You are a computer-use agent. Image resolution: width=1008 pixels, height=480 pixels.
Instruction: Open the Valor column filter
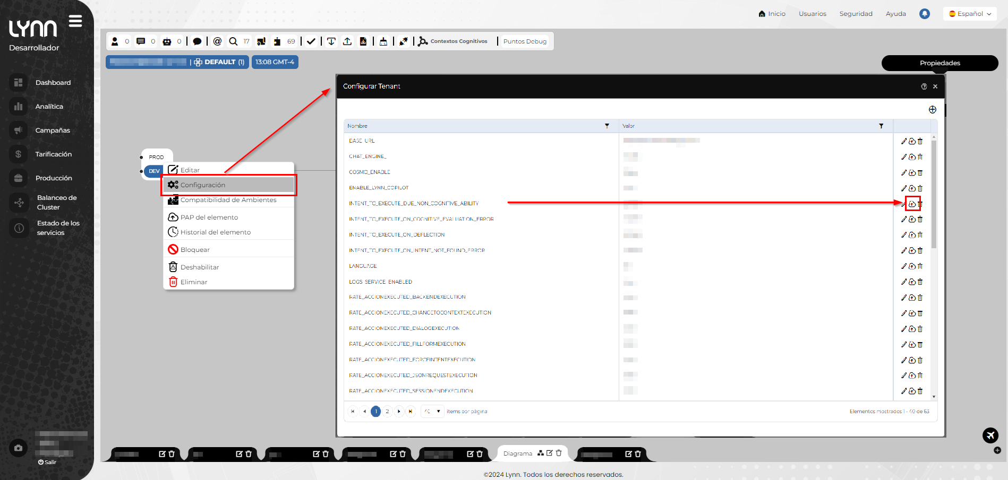tap(881, 126)
